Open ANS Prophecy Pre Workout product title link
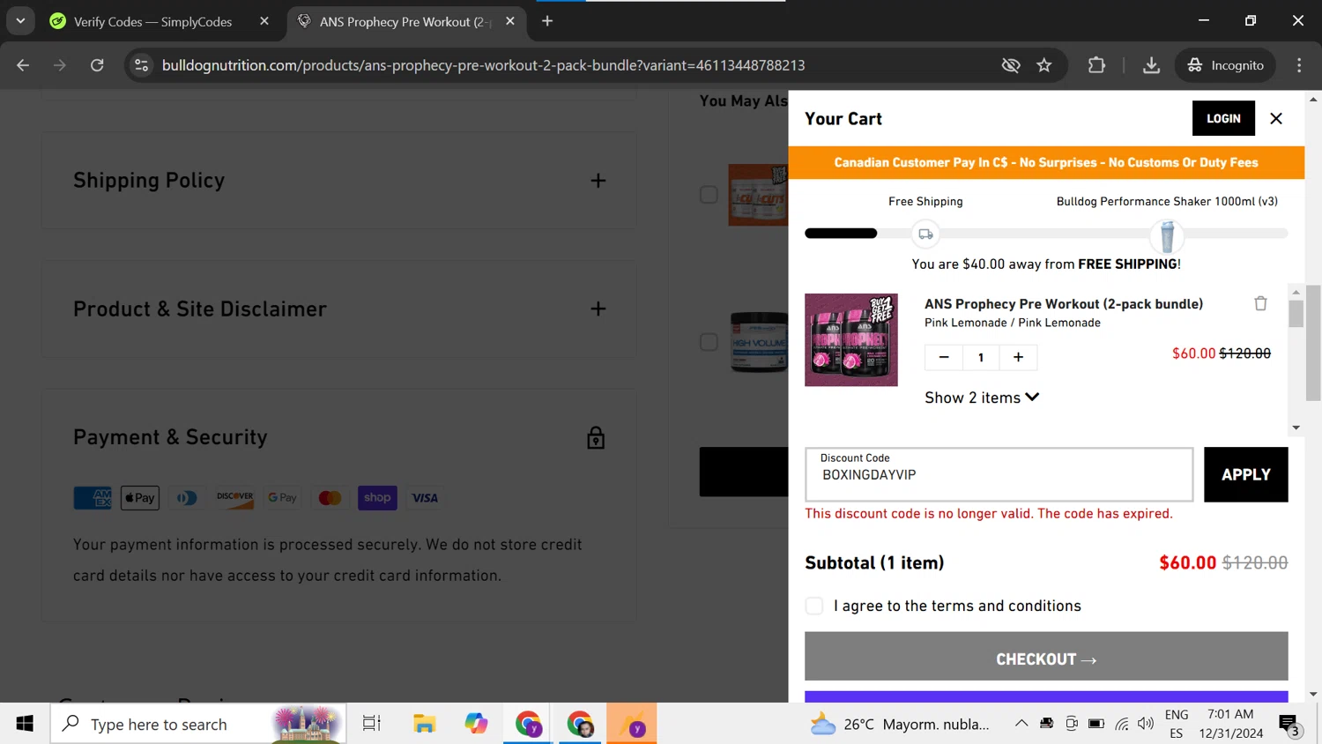The height and width of the screenshot is (744, 1322). coord(1063,303)
